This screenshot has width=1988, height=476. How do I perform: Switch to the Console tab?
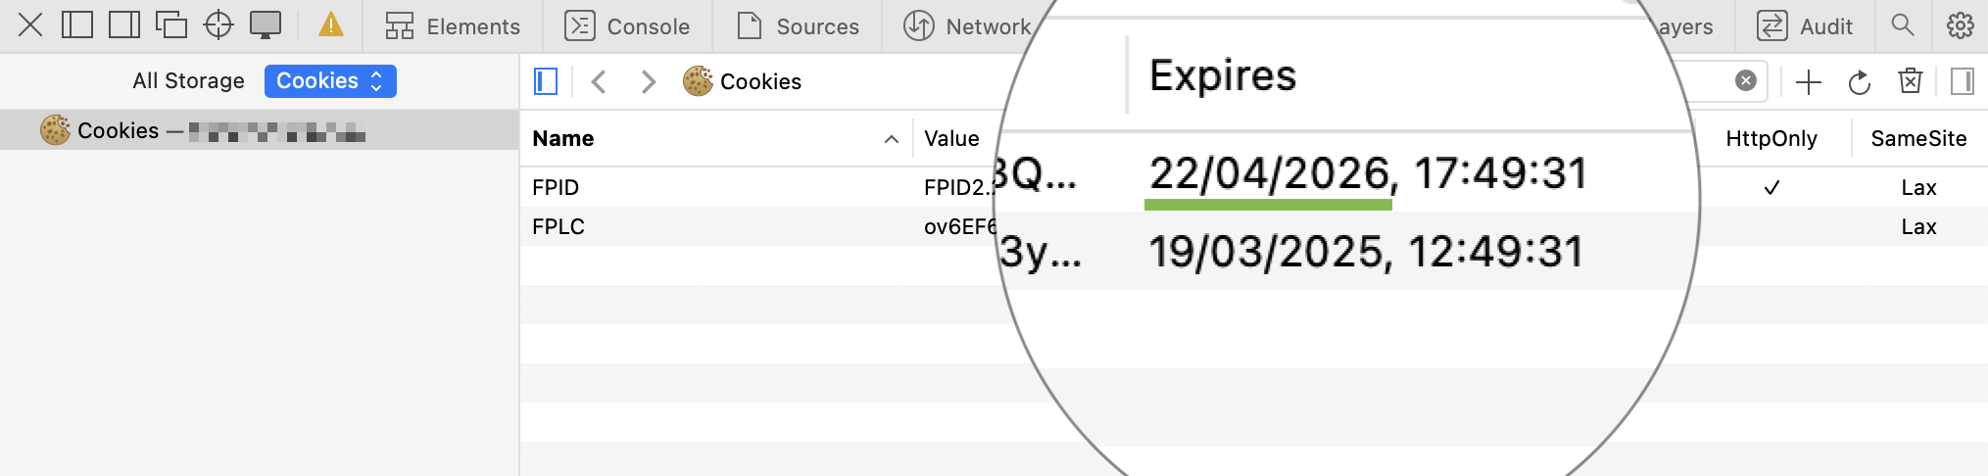627,26
